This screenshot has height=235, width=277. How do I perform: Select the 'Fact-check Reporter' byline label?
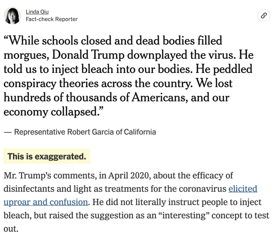click(52, 19)
